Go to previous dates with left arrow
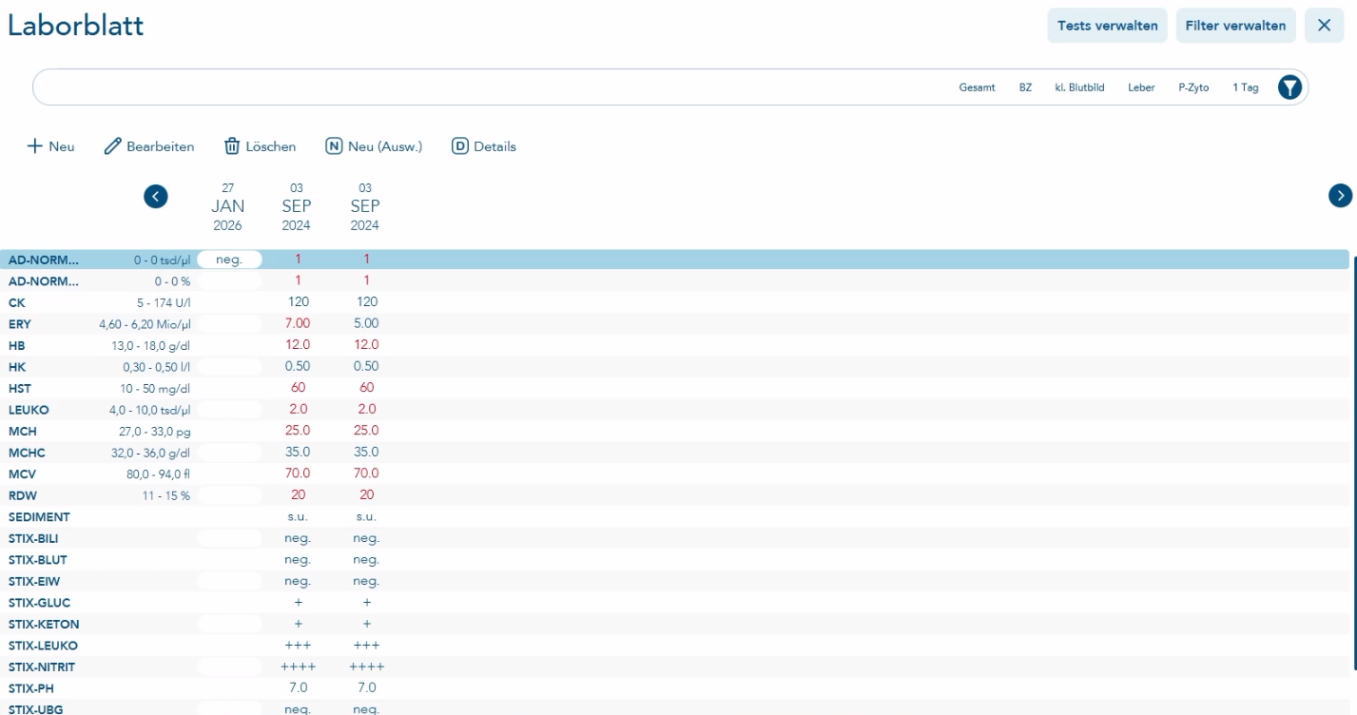This screenshot has height=715, width=1357. click(x=156, y=196)
